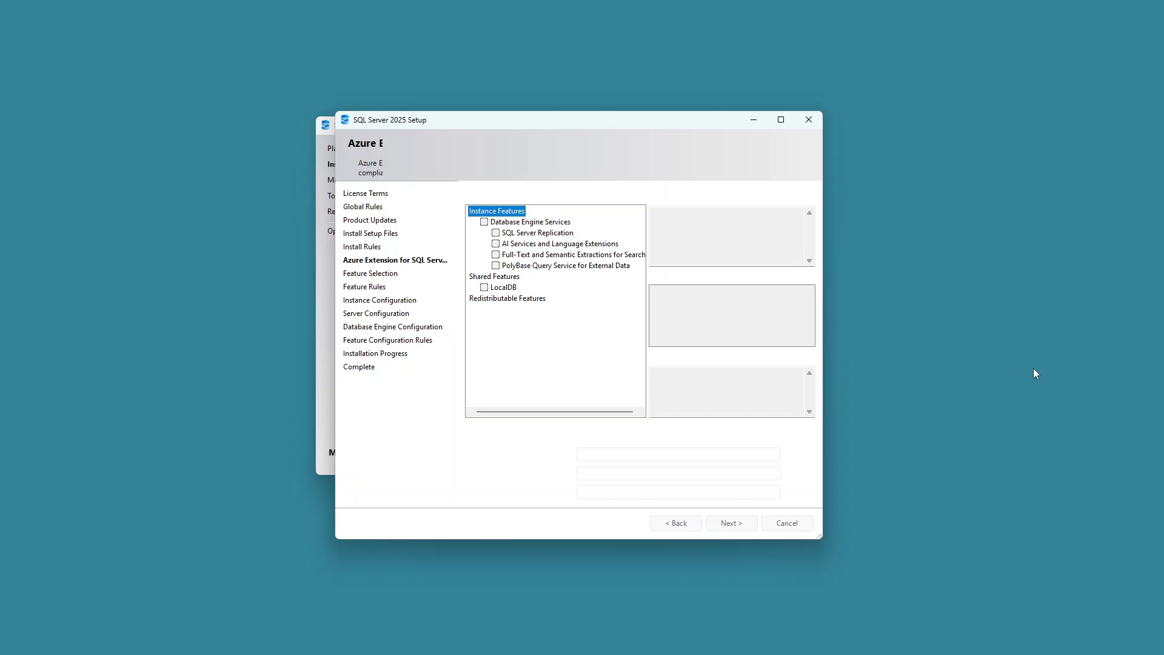Maximize the SQL Server 2025 Setup window
1164x655 pixels.
tap(781, 119)
